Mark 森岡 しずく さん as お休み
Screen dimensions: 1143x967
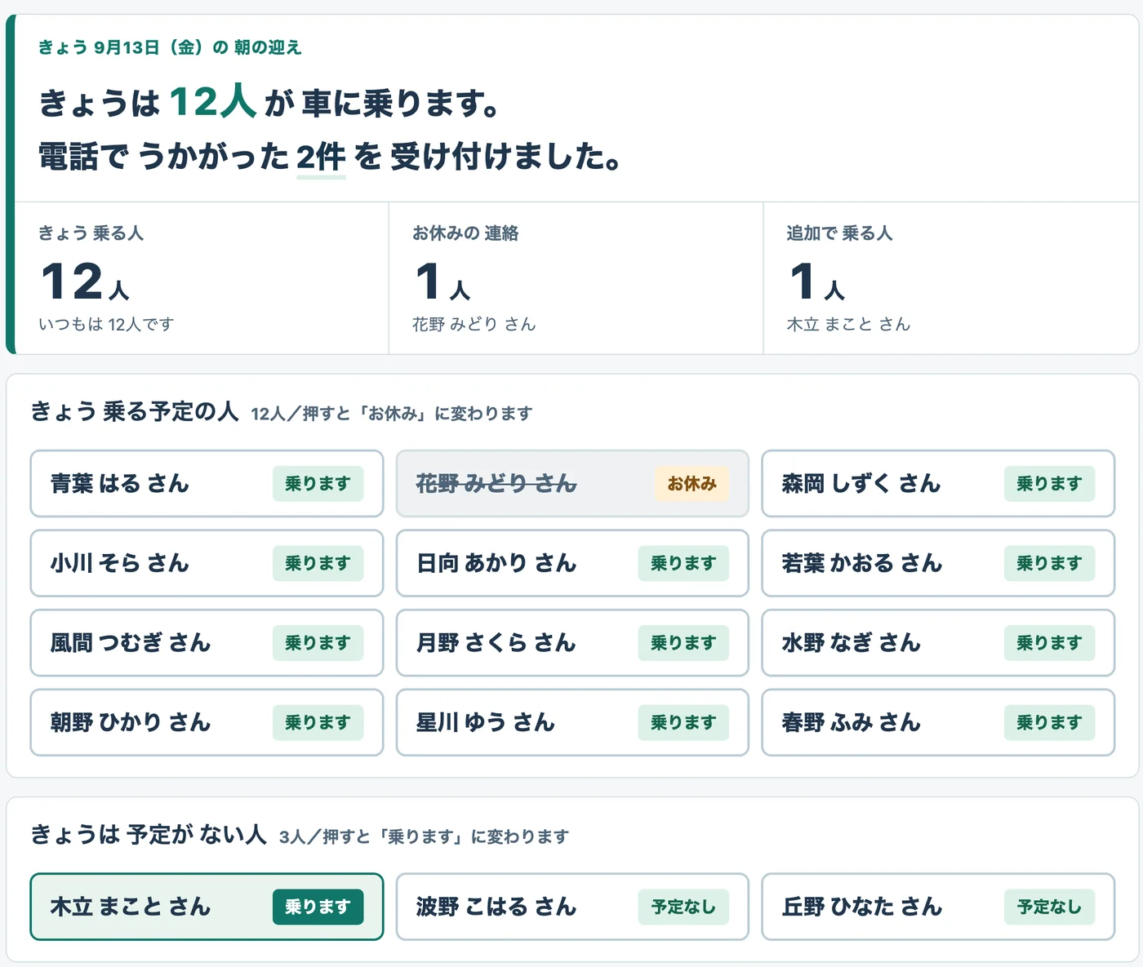pyautogui.click(x=938, y=483)
